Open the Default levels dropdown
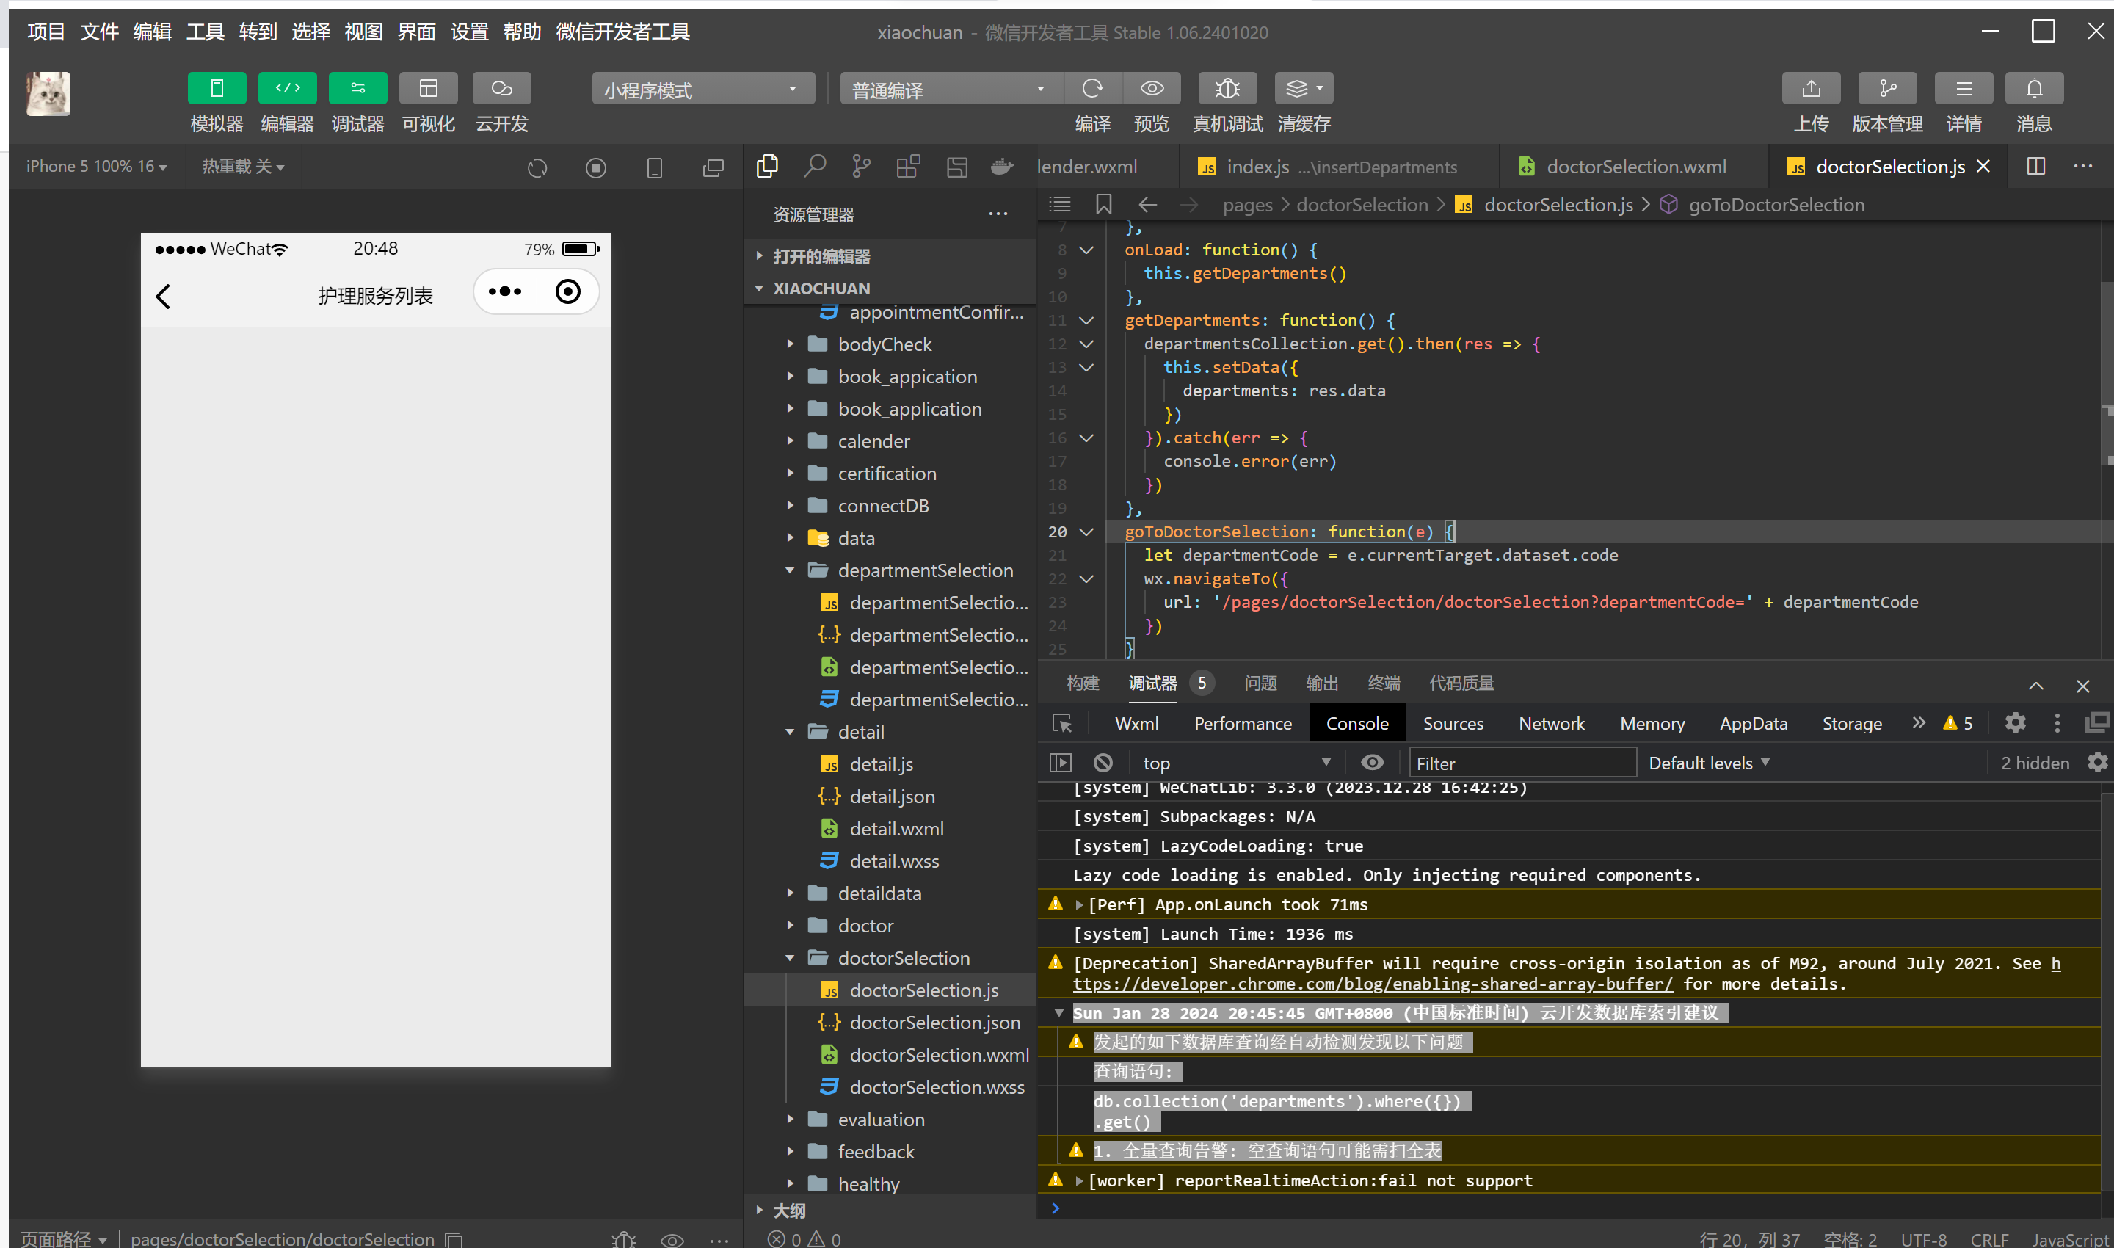 1709,763
